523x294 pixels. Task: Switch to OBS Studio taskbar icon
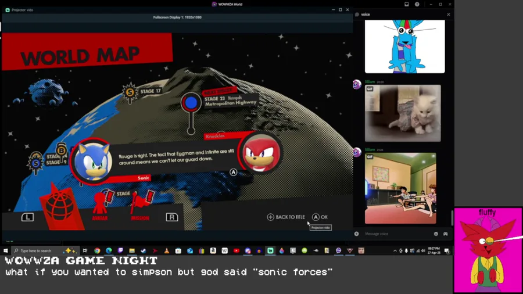[x=270, y=250]
